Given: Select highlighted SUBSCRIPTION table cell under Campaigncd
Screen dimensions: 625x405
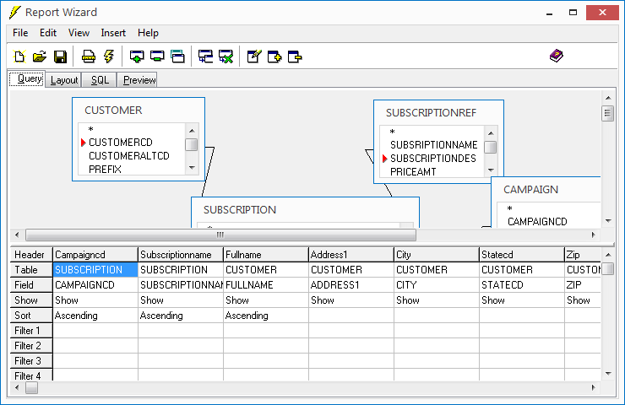Looking at the screenshot, I should (95, 270).
